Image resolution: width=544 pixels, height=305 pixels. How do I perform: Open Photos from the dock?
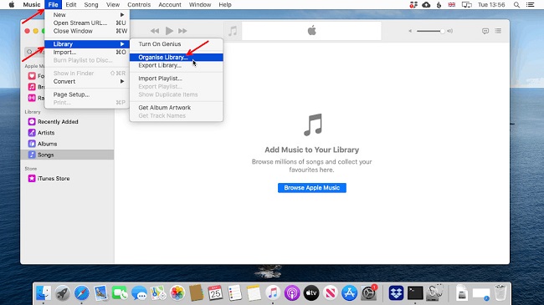(x=177, y=293)
